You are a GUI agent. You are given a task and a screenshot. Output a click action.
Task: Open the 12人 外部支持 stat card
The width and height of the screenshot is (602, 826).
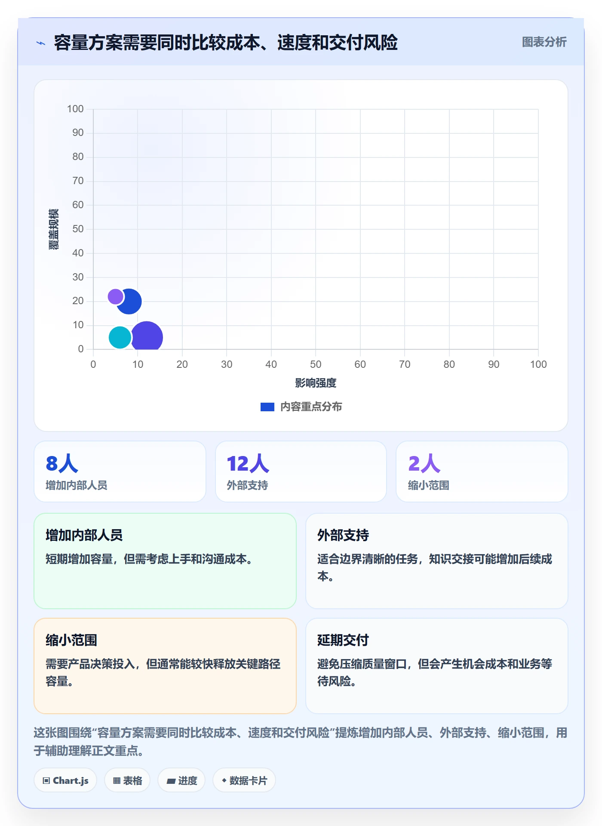pos(301,472)
